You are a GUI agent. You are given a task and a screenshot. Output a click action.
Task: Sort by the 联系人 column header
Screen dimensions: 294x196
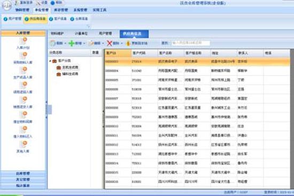pos(250,53)
